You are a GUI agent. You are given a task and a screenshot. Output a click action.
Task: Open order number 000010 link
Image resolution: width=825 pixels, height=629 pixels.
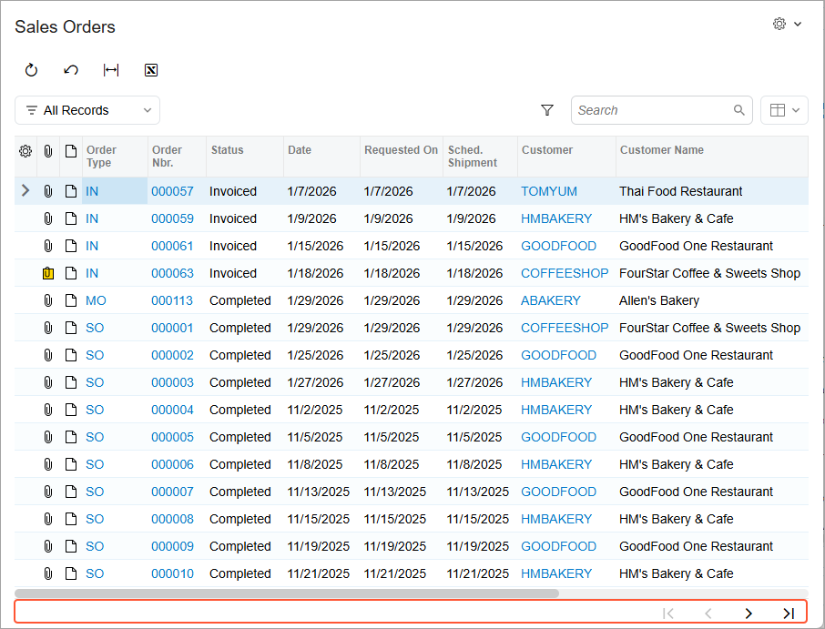point(173,573)
